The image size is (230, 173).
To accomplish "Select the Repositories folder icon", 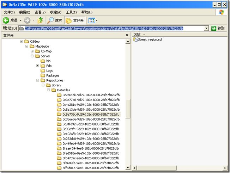I will 43,80.
